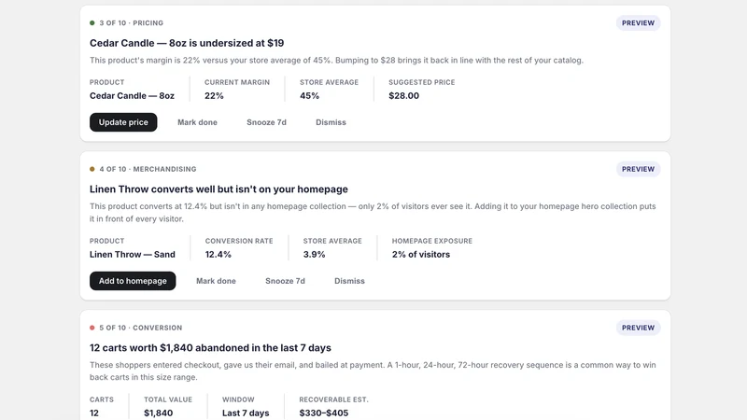The width and height of the screenshot is (747, 420).
Task: Dismiss the Cedar Candle pricing suggestion
Action: [x=331, y=122]
